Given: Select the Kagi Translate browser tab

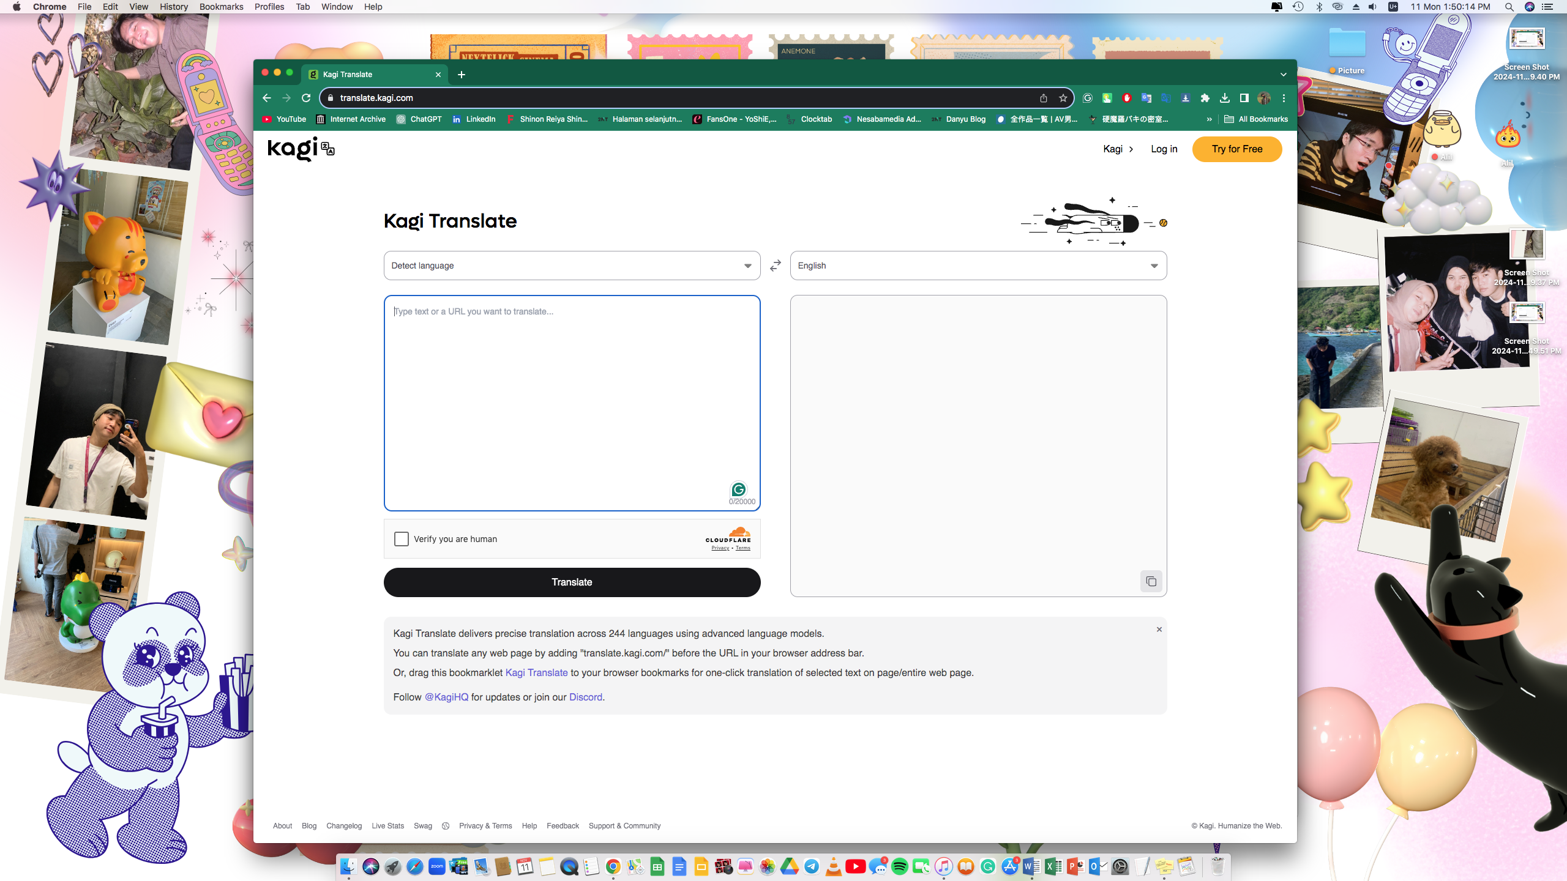Looking at the screenshot, I should 375,75.
